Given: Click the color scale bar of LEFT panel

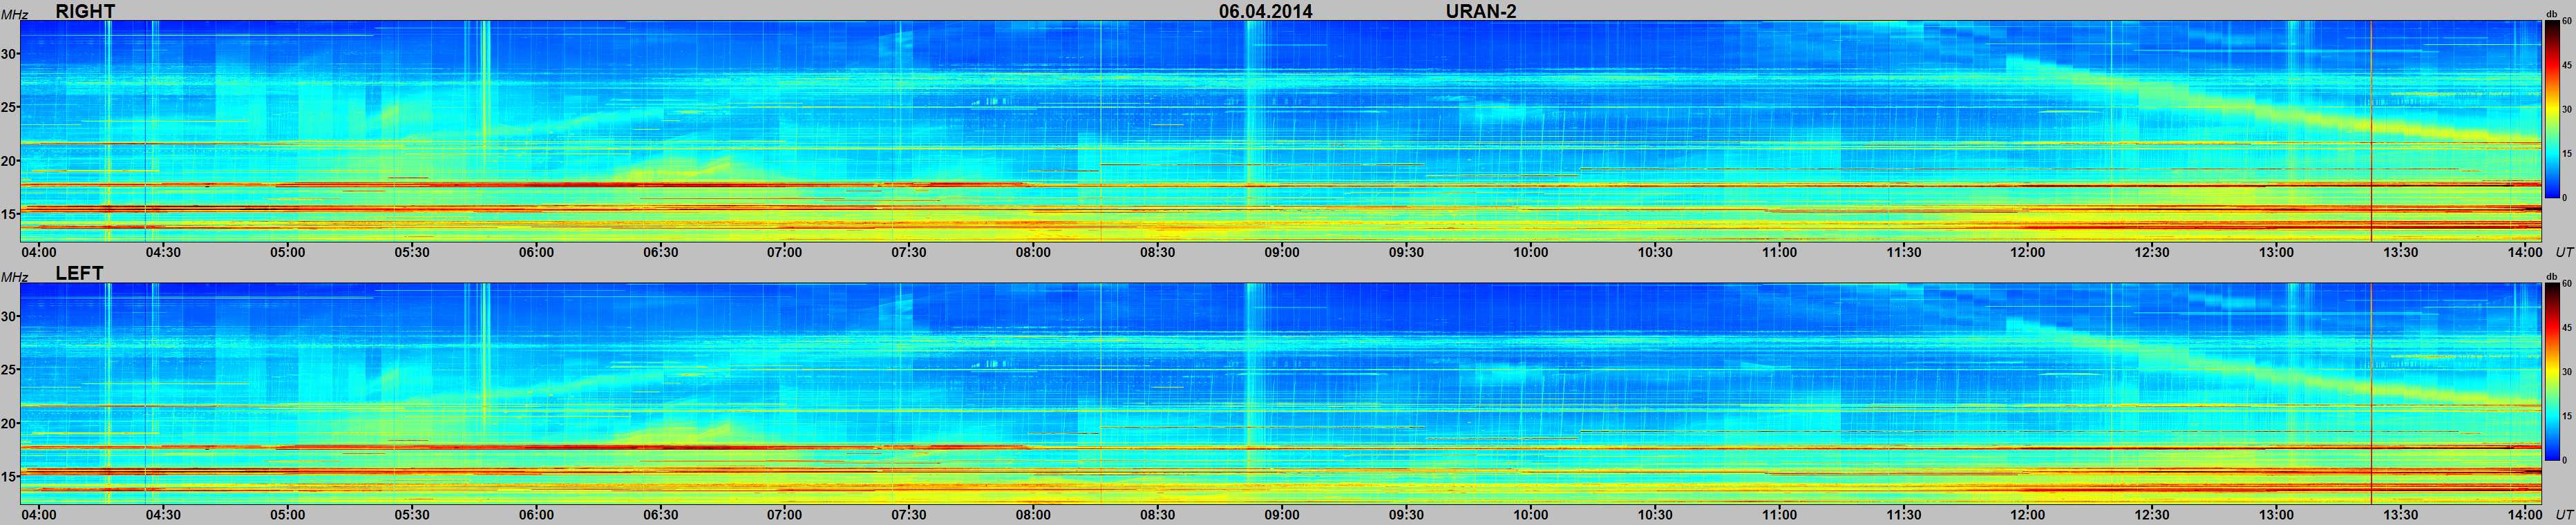Looking at the screenshot, I should pos(2551,371).
